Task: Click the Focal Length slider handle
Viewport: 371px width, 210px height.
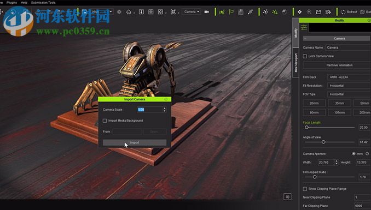Action: tap(306, 128)
